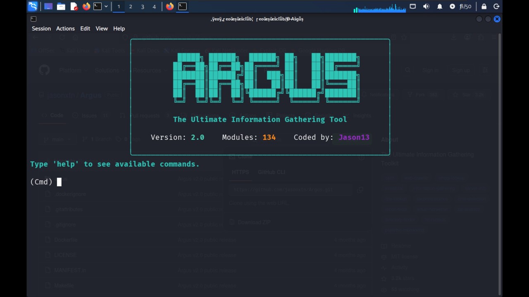This screenshot has height=297, width=529.
Task: Click the "Coded by: Jason13" text
Action: [x=331, y=137]
